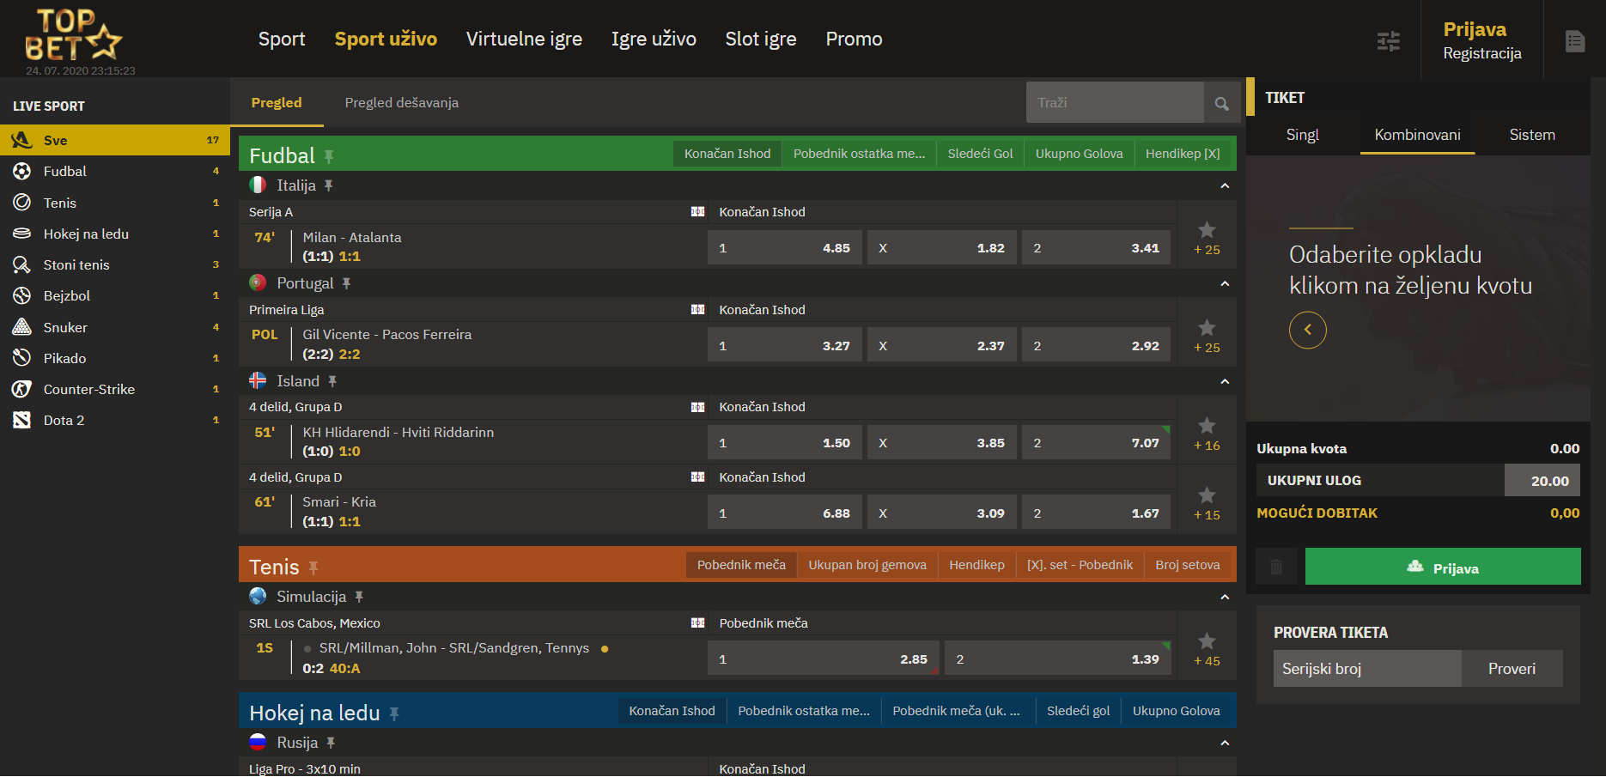The height and width of the screenshot is (777, 1606).
Task: Select Snuker in live sport sidebar
Action: pyautogui.click(x=65, y=327)
